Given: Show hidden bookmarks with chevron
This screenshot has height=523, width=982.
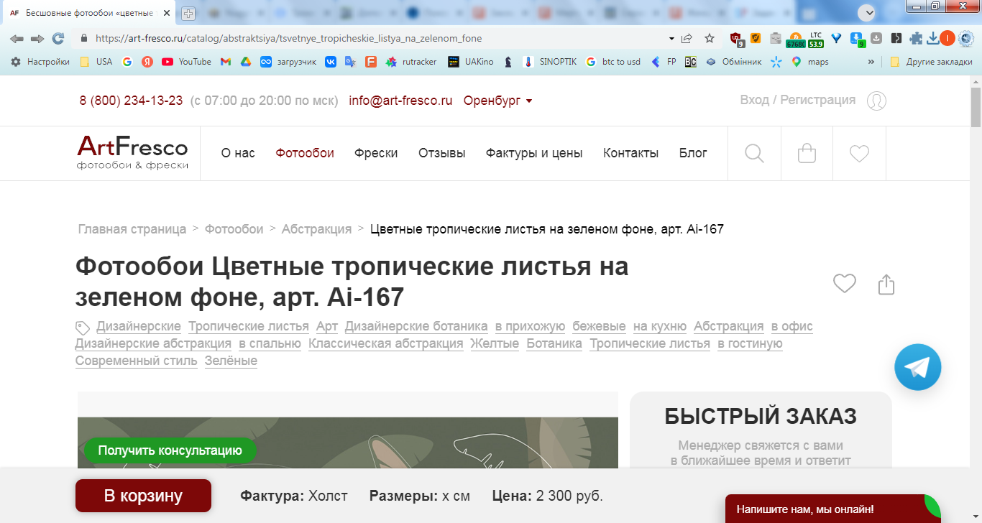Looking at the screenshot, I should pyautogui.click(x=871, y=62).
